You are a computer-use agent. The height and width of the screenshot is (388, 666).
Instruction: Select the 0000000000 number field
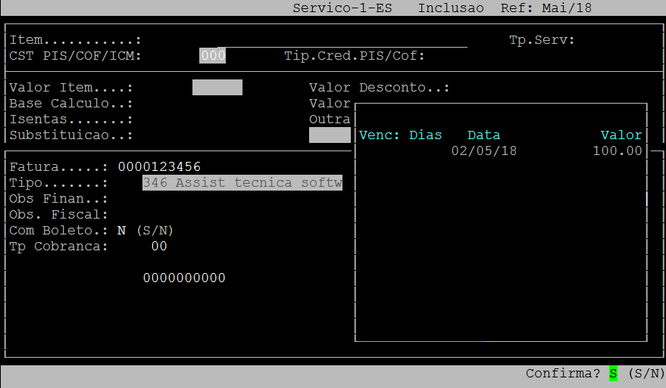[x=184, y=278]
